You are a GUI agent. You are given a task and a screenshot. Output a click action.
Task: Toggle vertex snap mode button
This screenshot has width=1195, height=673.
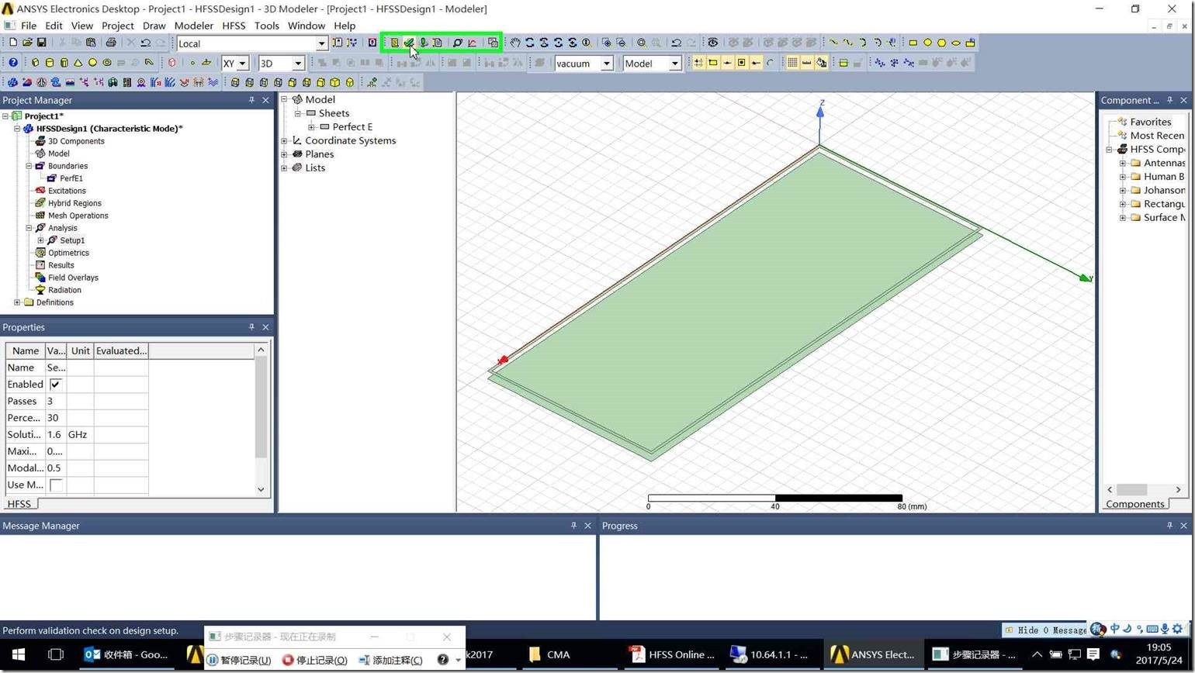coord(712,63)
